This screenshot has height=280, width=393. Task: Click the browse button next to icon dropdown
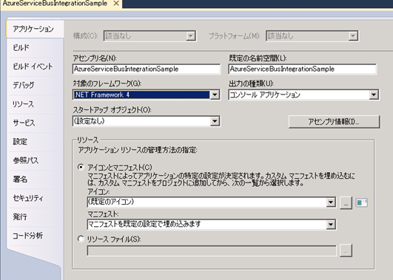click(x=346, y=202)
